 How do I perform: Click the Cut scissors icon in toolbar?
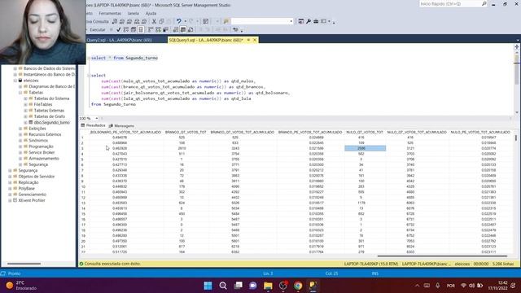154,21
